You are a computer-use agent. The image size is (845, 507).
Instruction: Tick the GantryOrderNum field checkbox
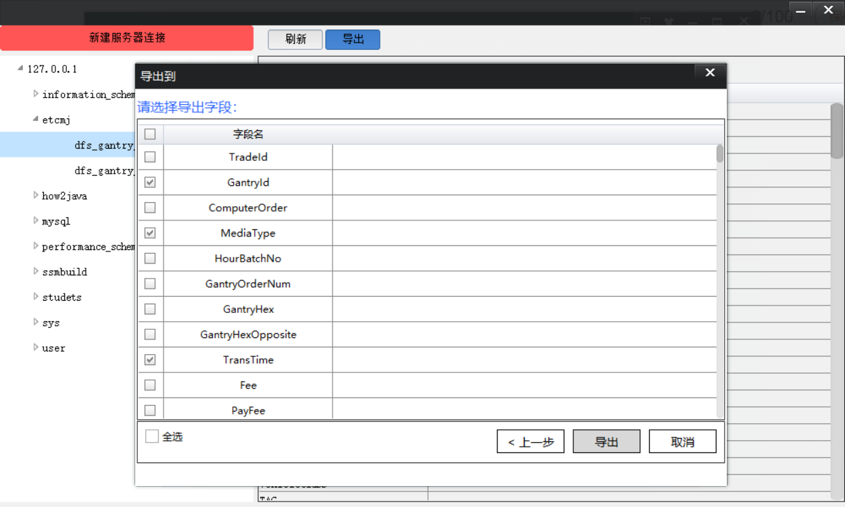coord(150,284)
